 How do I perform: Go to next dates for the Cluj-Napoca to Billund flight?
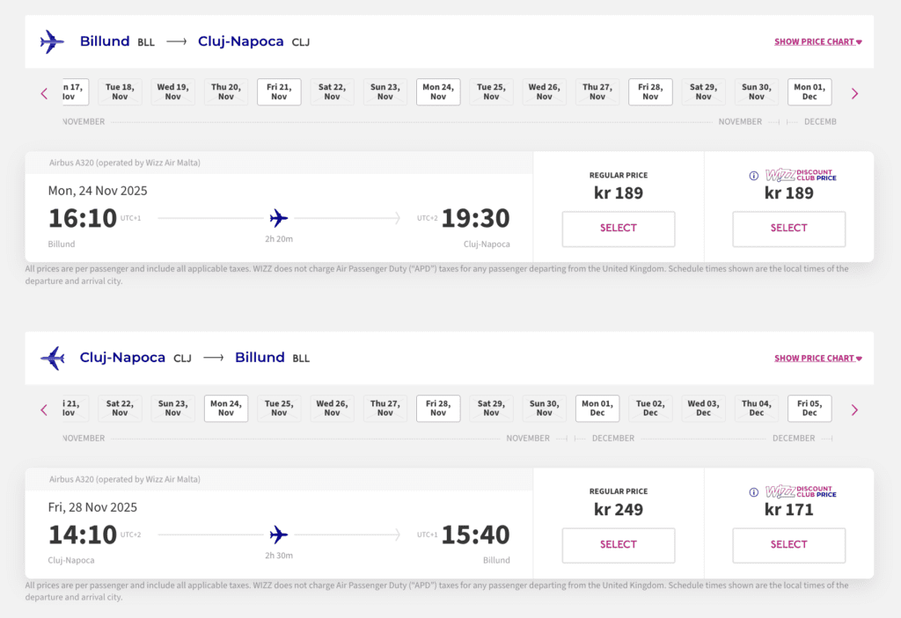[x=853, y=410]
